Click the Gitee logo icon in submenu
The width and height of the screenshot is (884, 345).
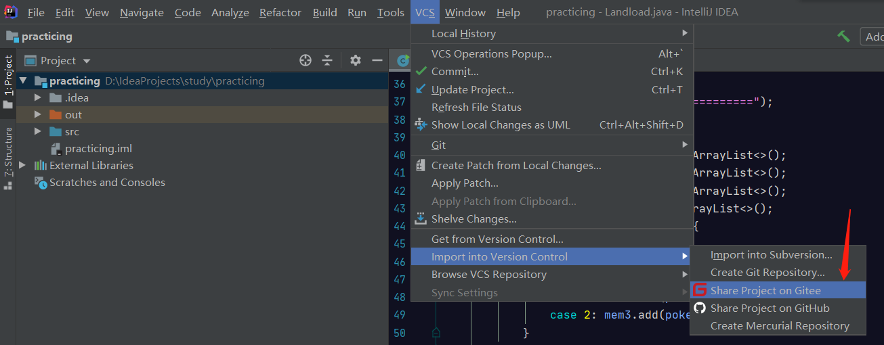700,291
